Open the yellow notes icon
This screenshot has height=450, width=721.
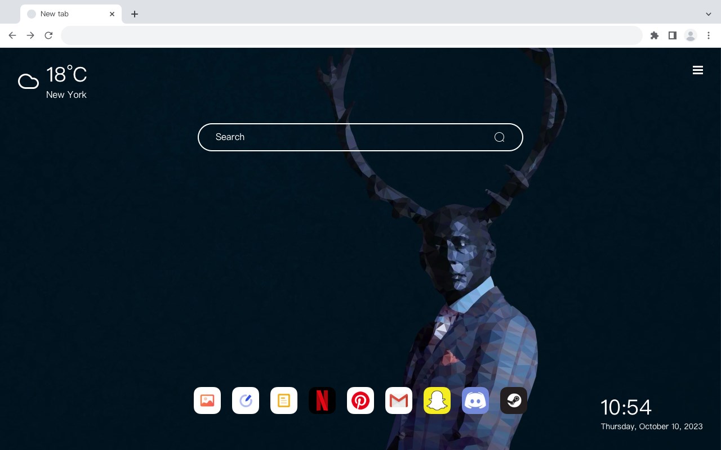pyautogui.click(x=284, y=400)
